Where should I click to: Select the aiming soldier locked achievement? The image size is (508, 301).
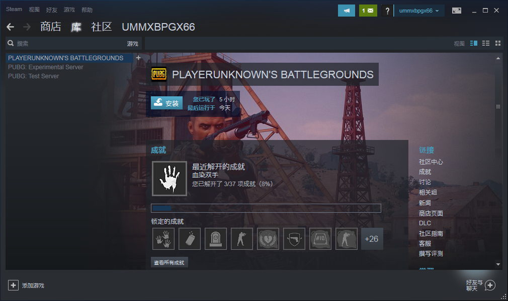(347, 239)
